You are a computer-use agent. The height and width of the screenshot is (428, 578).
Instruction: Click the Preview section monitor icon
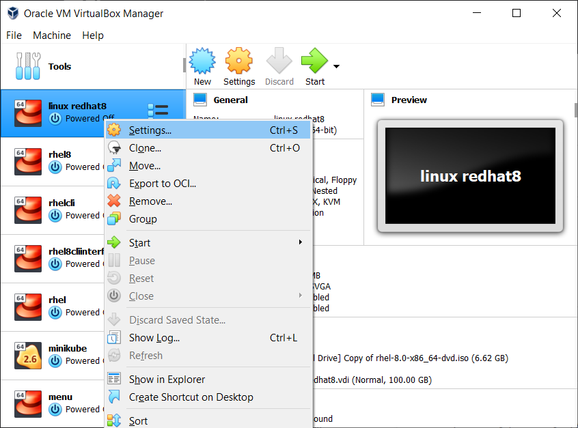378,100
